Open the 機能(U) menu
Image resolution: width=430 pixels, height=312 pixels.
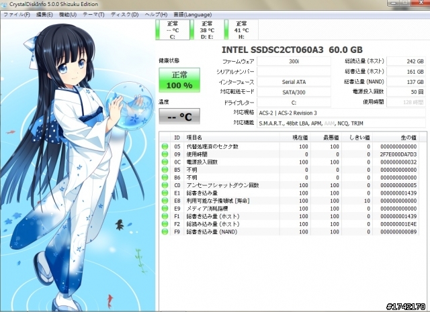68,15
